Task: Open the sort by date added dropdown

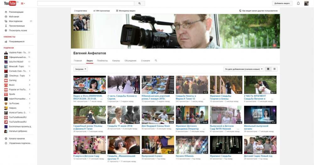Action: (x=244, y=69)
